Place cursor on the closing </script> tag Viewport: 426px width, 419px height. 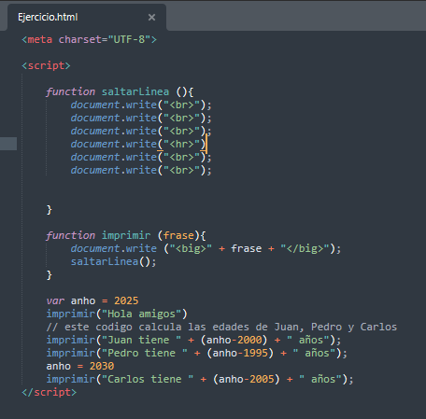coord(50,392)
